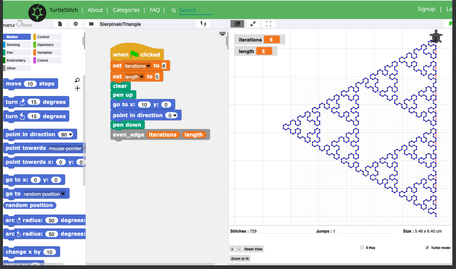Click the green lightning icon
Screen dimensions: 456x269
tap(450, 24)
